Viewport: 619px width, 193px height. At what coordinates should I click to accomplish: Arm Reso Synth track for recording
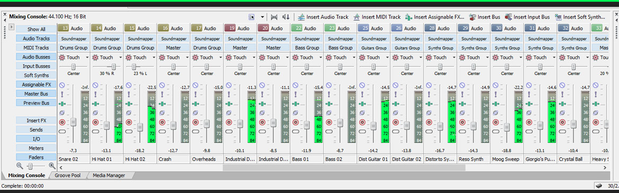pos(462,122)
